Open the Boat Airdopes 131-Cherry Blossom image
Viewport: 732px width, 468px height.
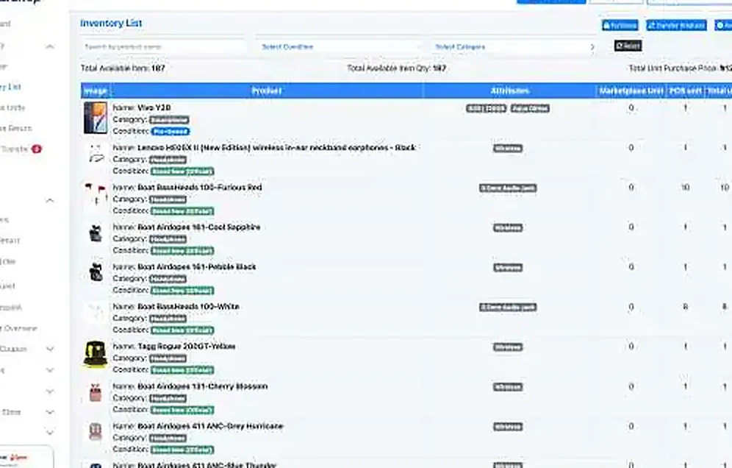[96, 392]
